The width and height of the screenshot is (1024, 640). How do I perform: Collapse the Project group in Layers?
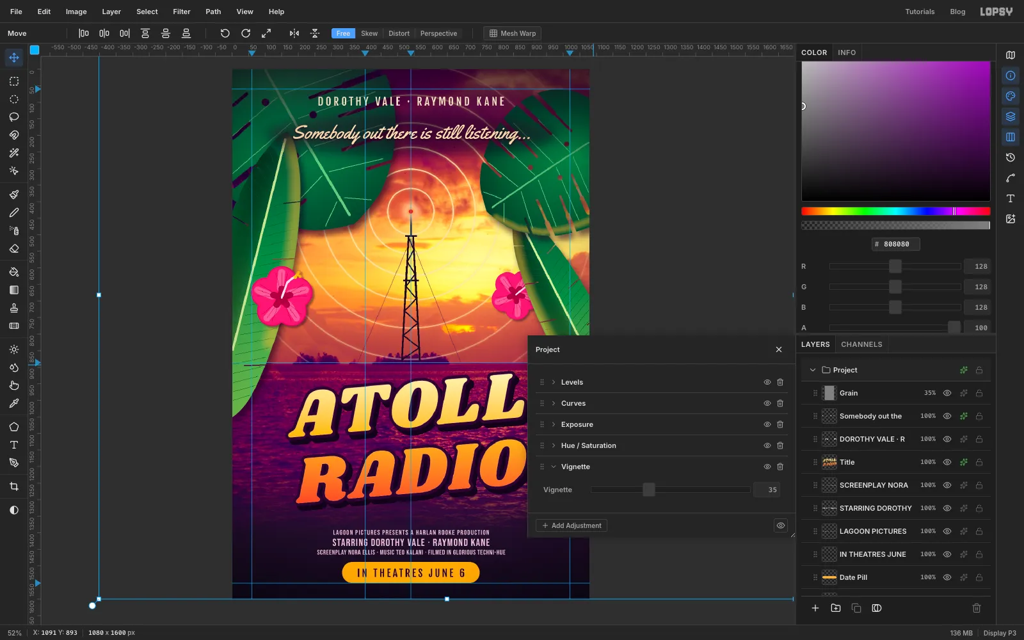pos(813,370)
